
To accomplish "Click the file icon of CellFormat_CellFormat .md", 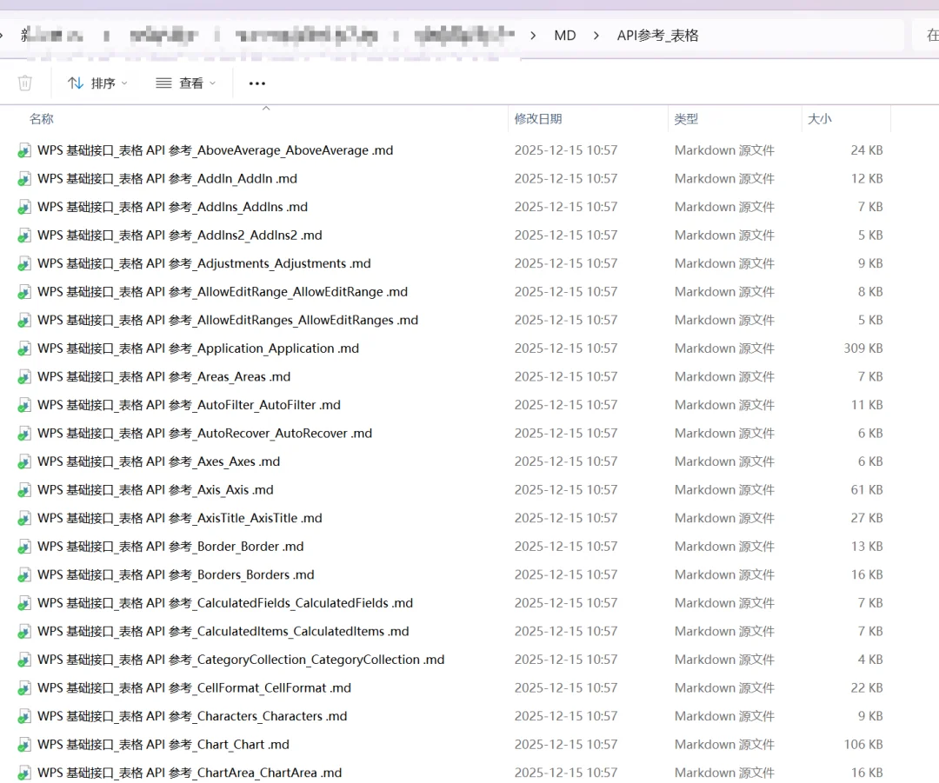I will click(24, 688).
